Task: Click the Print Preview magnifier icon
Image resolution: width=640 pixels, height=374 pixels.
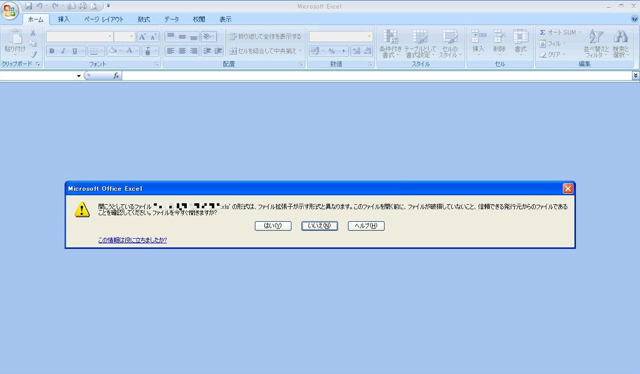Action: [x=93, y=6]
